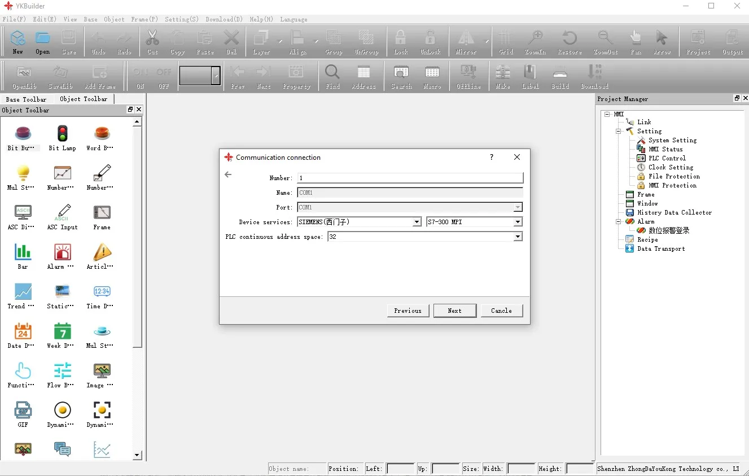Select the Alarm object icon

(62, 256)
